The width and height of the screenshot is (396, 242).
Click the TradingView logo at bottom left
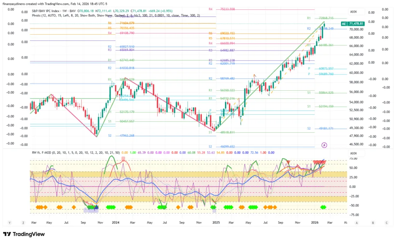tap(24, 234)
